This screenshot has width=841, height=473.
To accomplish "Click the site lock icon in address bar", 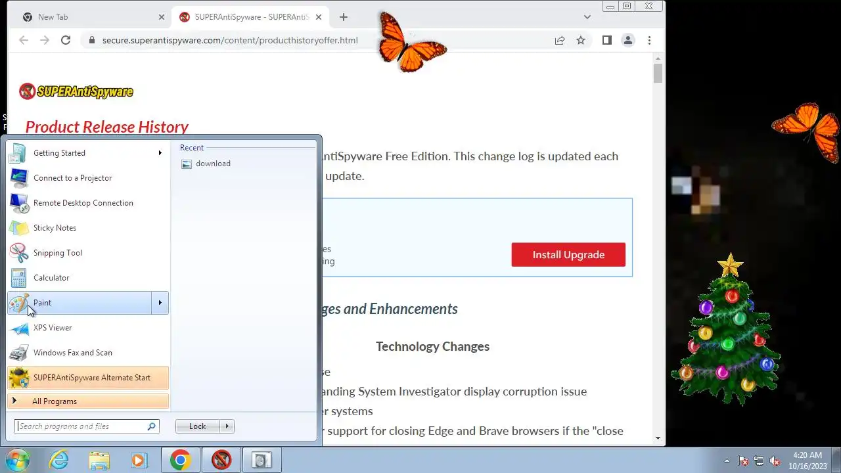I will coord(91,40).
